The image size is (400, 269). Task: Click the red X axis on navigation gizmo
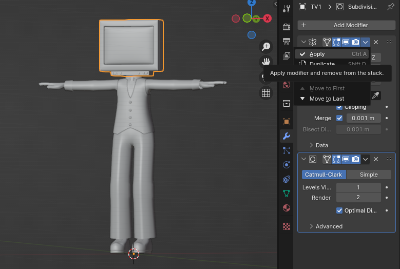click(x=267, y=18)
